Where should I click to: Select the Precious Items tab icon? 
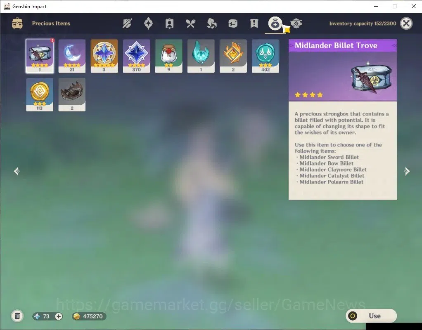coord(275,24)
